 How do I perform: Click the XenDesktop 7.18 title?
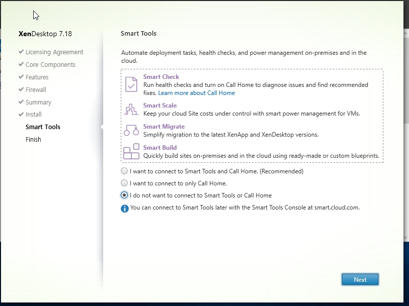click(x=45, y=34)
